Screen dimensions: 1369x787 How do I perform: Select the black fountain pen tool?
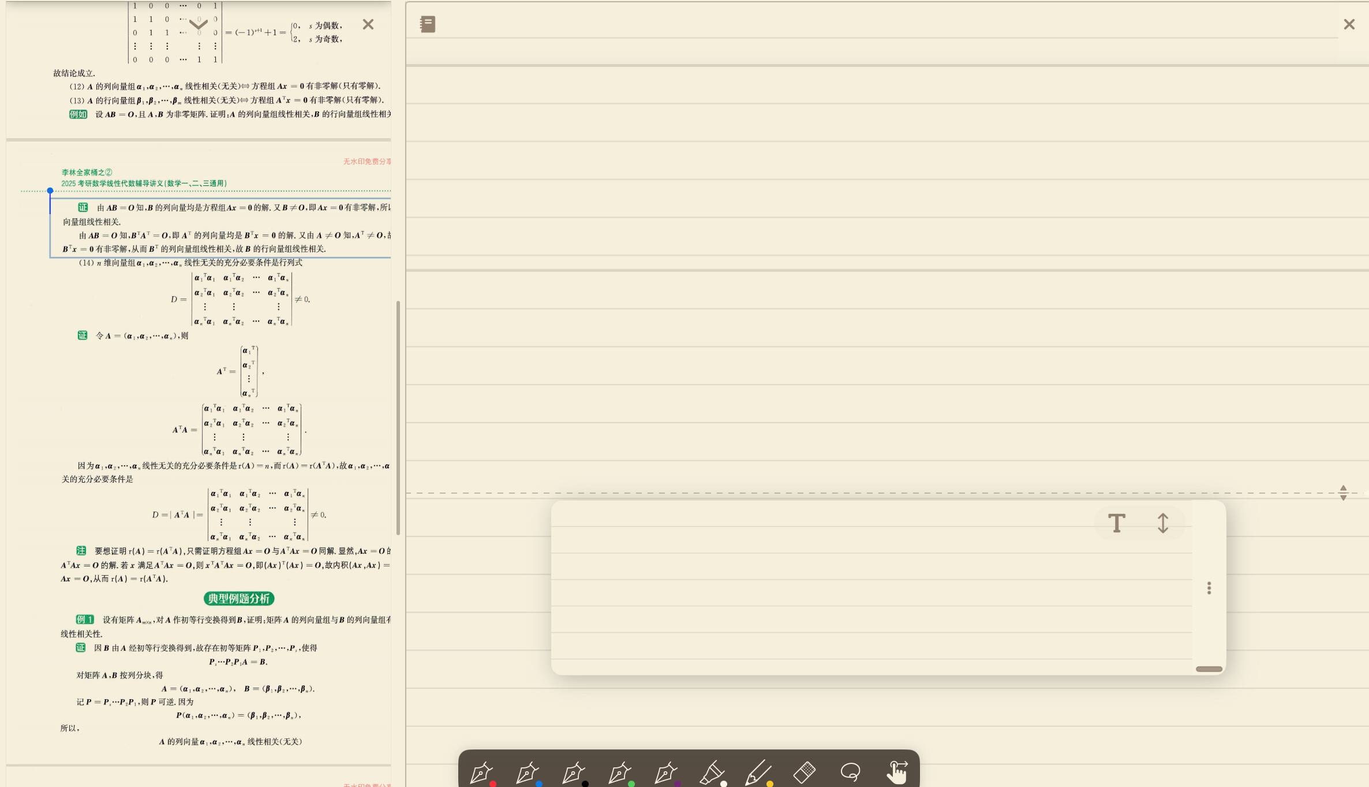pos(574,773)
